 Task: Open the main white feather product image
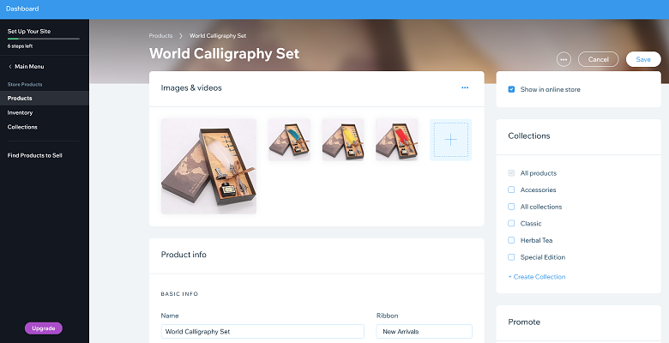208,166
